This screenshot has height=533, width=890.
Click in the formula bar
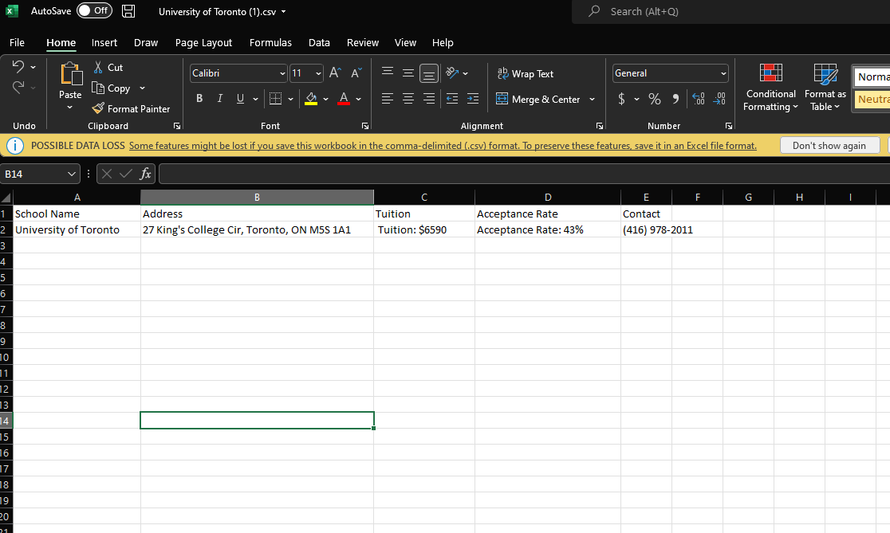coord(525,174)
